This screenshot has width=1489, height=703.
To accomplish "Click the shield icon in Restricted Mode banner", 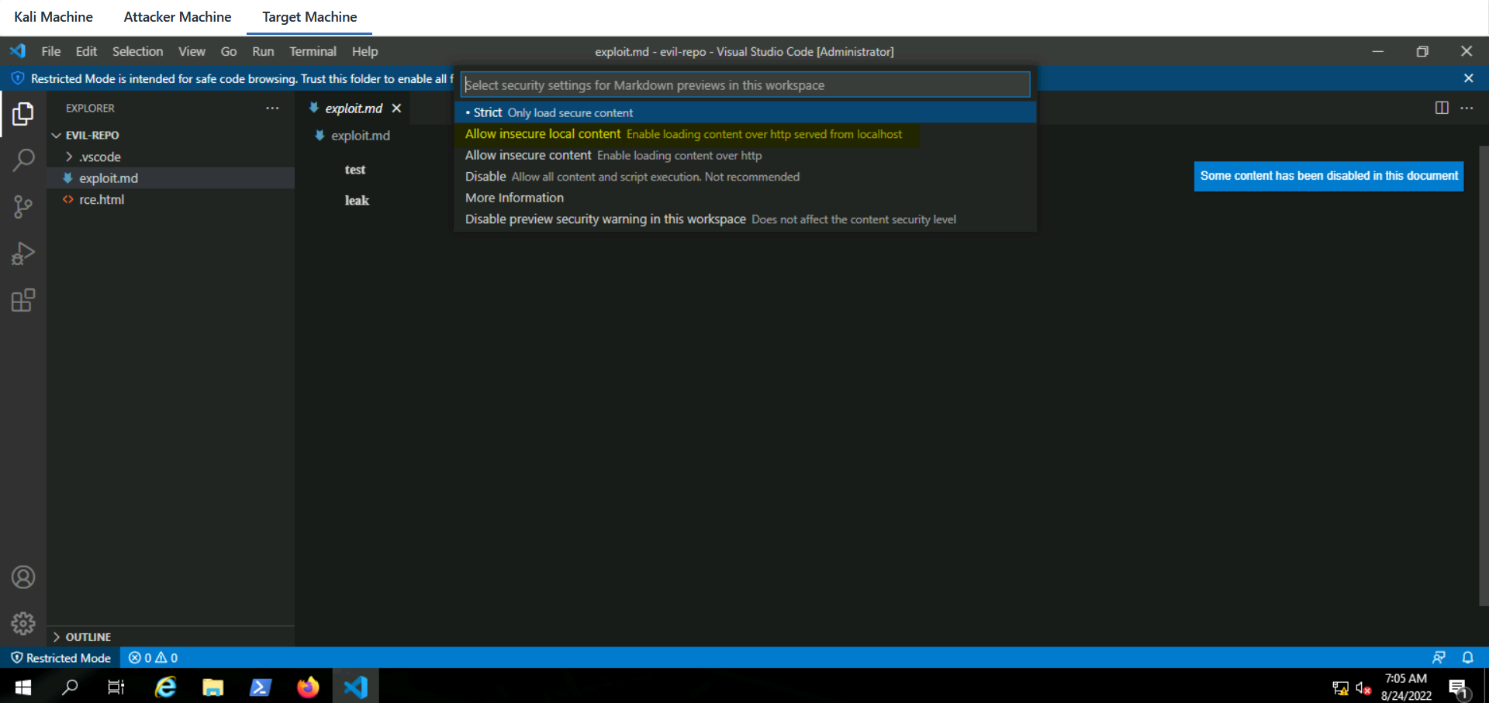I will pos(18,78).
